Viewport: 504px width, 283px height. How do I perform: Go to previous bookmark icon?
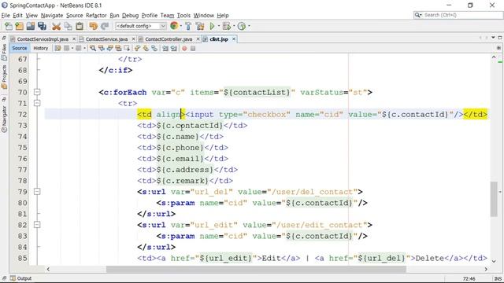click(x=137, y=48)
